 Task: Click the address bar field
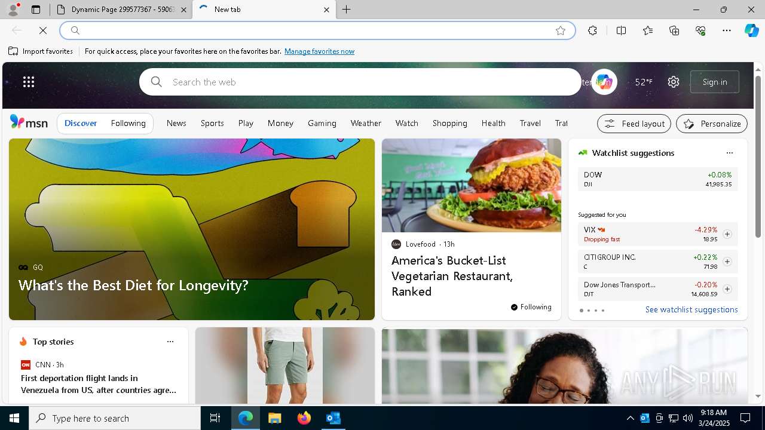coord(317,30)
